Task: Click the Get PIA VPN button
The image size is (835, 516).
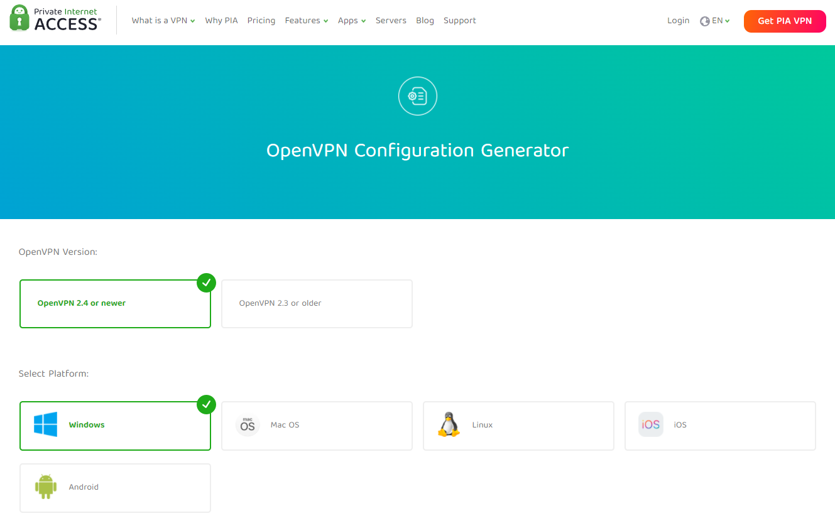Action: pyautogui.click(x=784, y=21)
